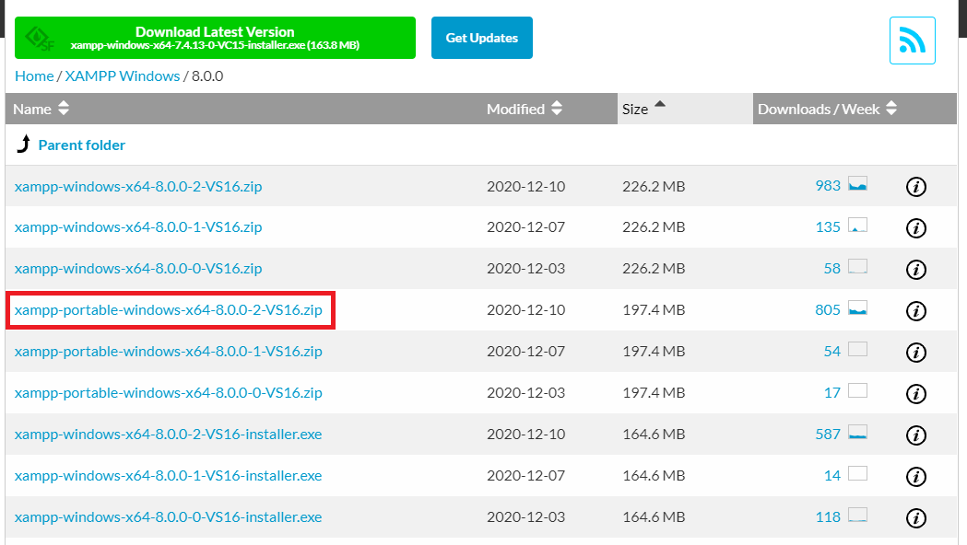967x545 pixels.
Task: Open info icon for xampp-portable-windows-x64-8.0.0-1-VS16.zip
Action: 915,353
